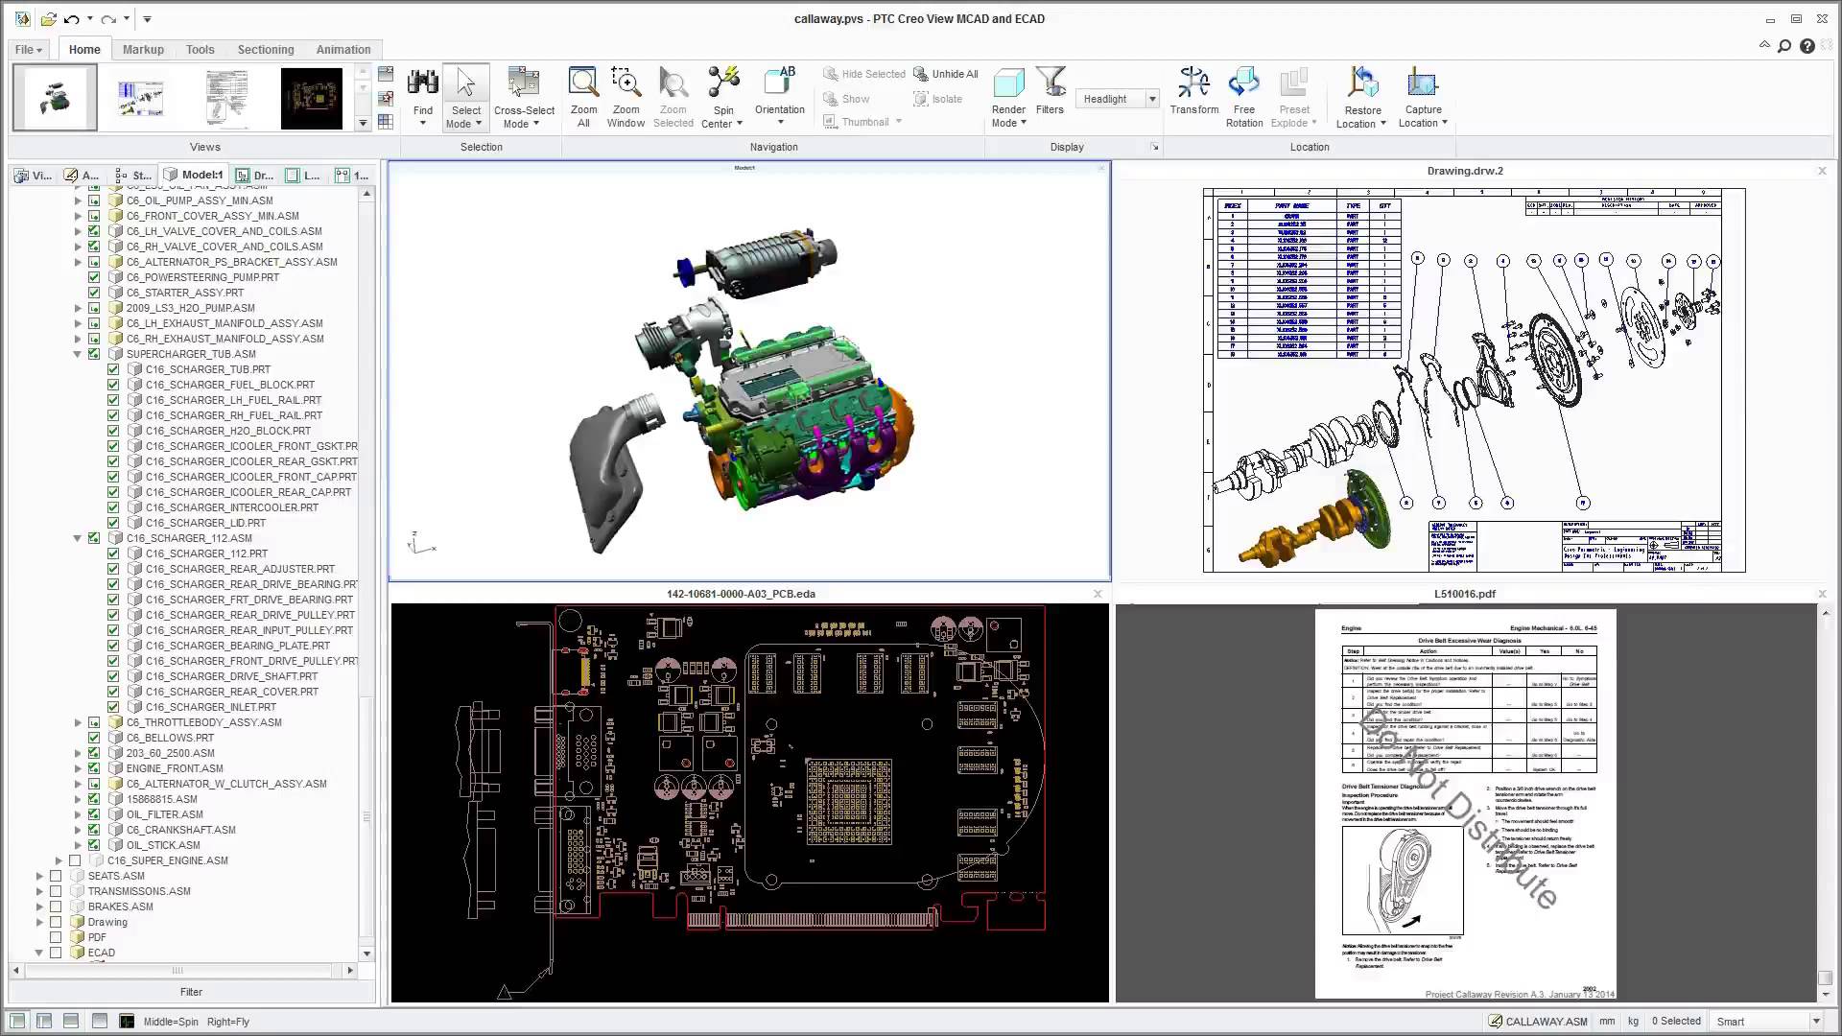Expand C6_THROTTLEBODY_ASSY.ASM node

pyautogui.click(x=78, y=722)
